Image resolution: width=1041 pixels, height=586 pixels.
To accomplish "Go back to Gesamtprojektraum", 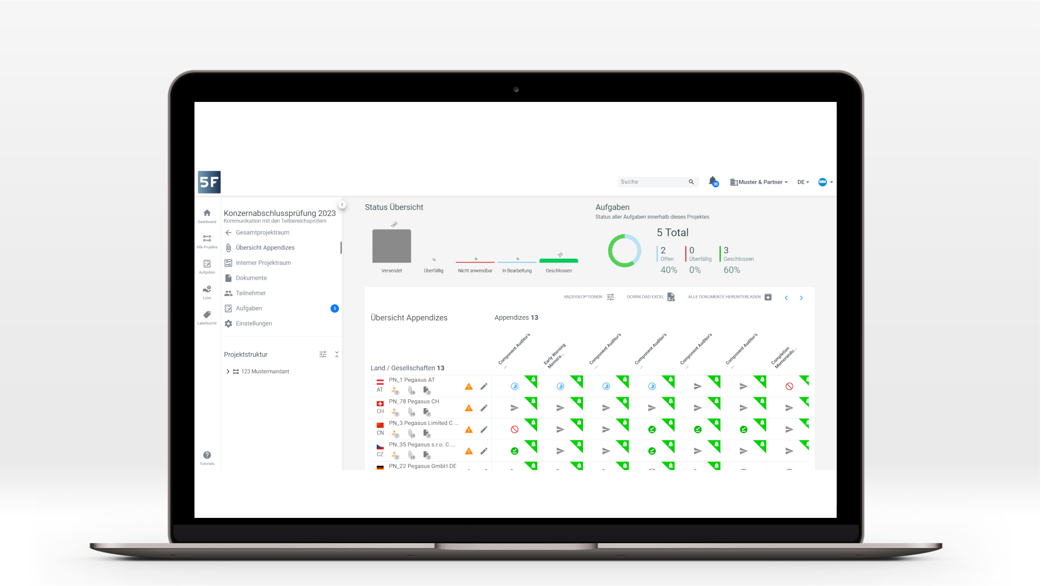I will pos(262,232).
